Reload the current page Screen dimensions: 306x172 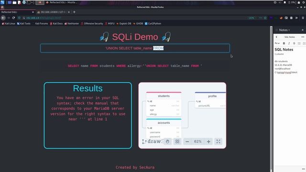13,18
